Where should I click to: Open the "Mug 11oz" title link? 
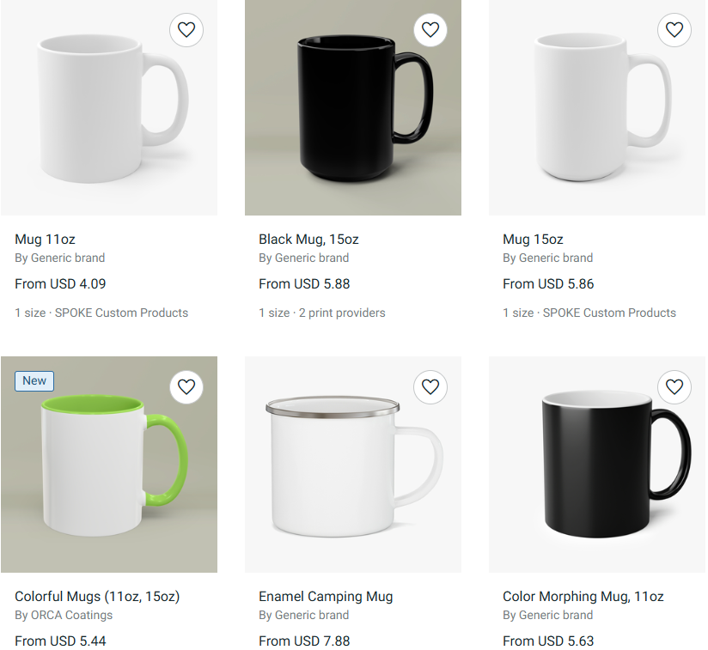tap(45, 240)
